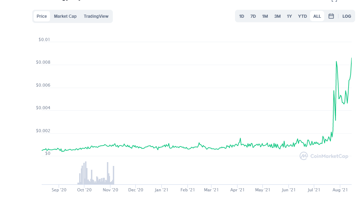Switch to the Price tab
The height and width of the screenshot is (199, 360).
coord(42,16)
